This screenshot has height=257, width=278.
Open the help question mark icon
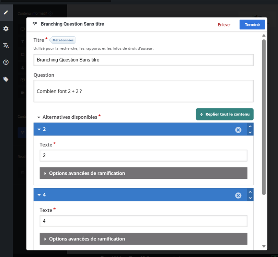point(6,62)
